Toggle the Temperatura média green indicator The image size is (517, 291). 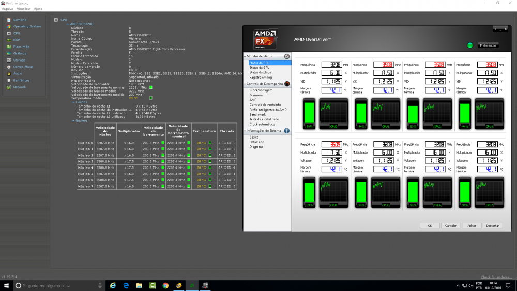(x=151, y=98)
